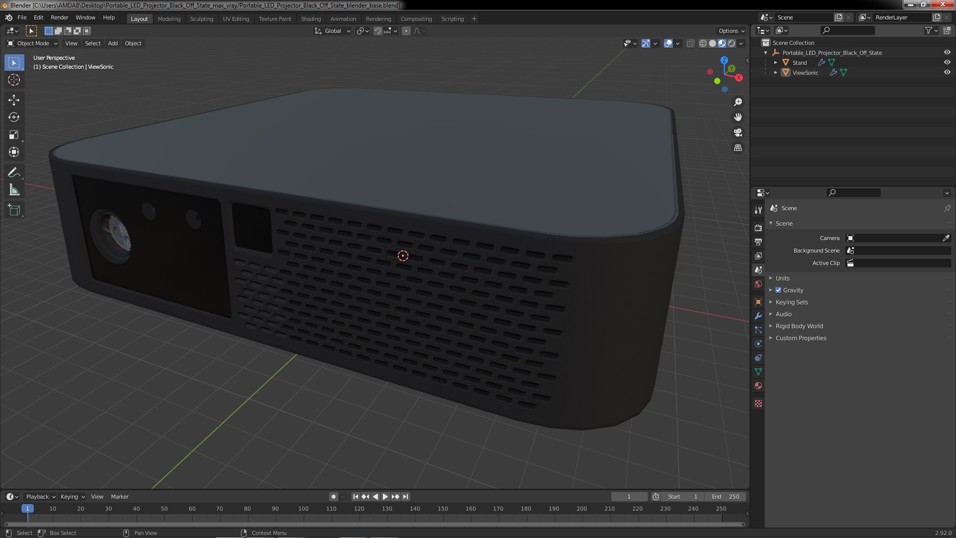Image resolution: width=956 pixels, height=538 pixels.
Task: Select the Add Cube tool
Action: click(14, 210)
